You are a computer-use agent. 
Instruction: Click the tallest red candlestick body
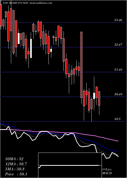[x=82, y=65]
